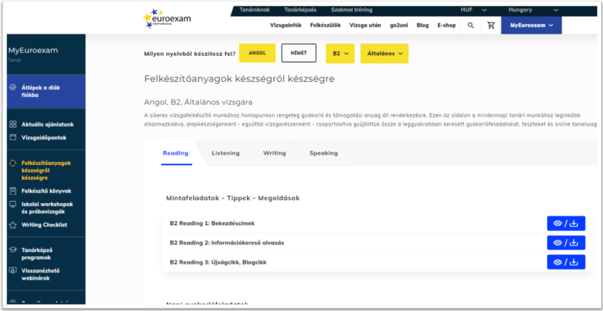Image resolution: width=603 pixels, height=311 pixels.
Task: Click Angol, B2, Általános vizsgára subheading
Action: (x=198, y=102)
